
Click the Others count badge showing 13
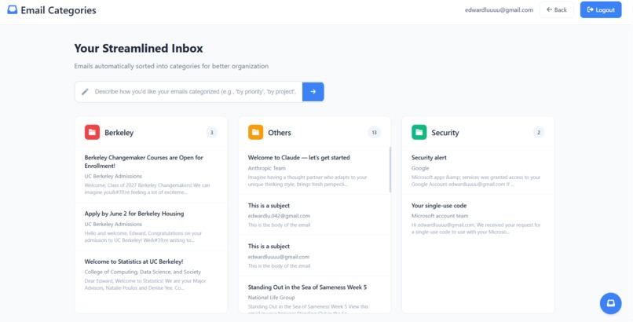(375, 133)
